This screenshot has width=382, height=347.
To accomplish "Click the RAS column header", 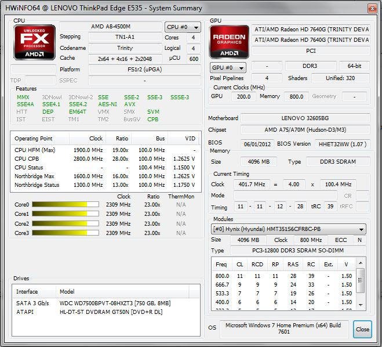I will click(x=293, y=265).
